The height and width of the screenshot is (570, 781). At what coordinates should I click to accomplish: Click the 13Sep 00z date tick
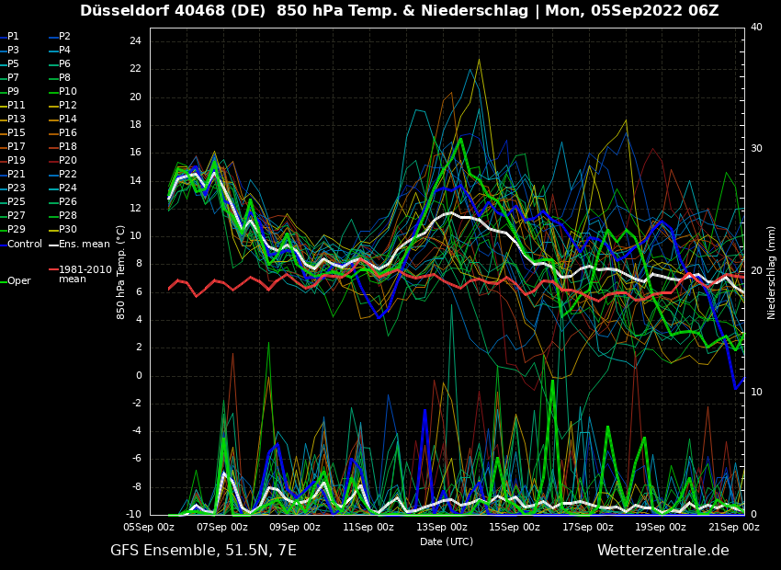coord(442,528)
